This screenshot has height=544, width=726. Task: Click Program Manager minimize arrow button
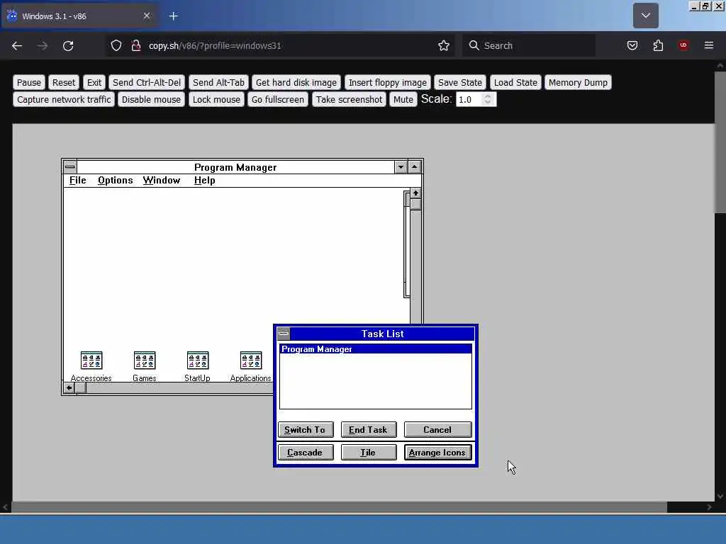pyautogui.click(x=401, y=167)
